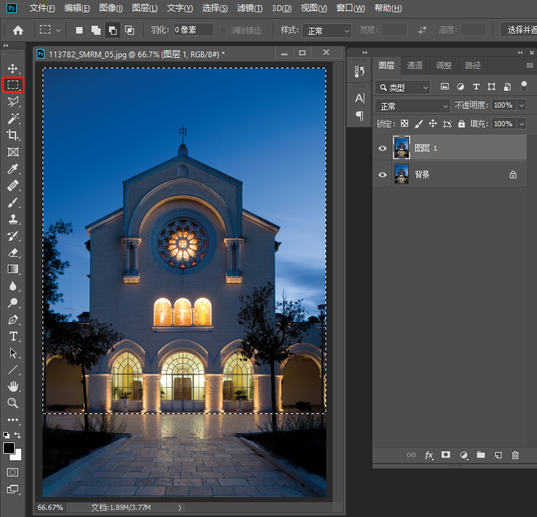Hide layer 图层 1 eye icon
The width and height of the screenshot is (537, 517).
[382, 148]
